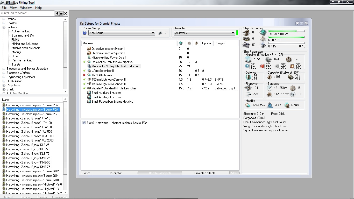The height and width of the screenshot is (199, 354).
Task: Click the lock icon beside the search box
Action: 61,13
